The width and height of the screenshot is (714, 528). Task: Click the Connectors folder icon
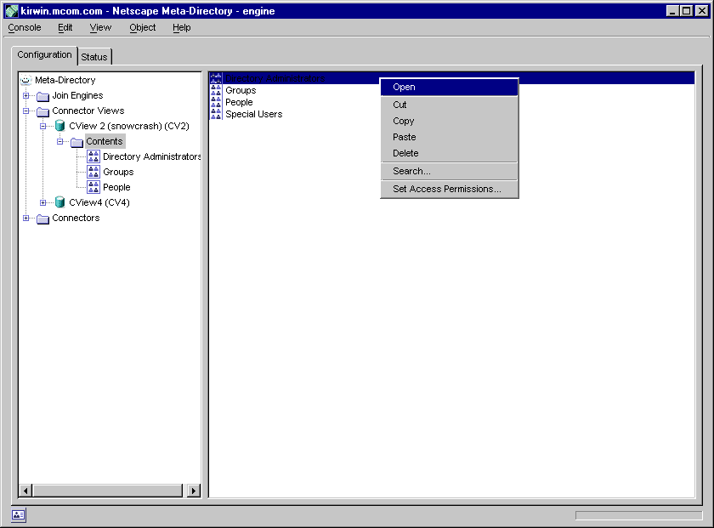42,219
